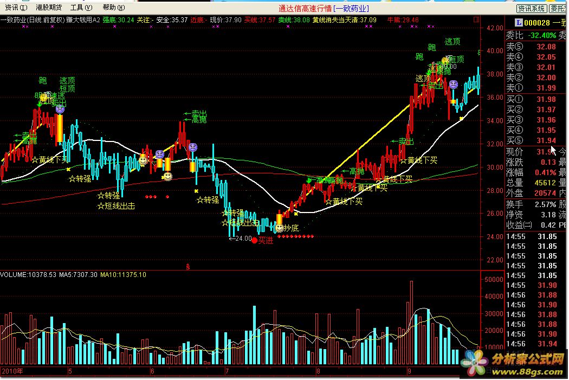
Task: Click the sad face marker above September pullback
Action: click(x=453, y=85)
